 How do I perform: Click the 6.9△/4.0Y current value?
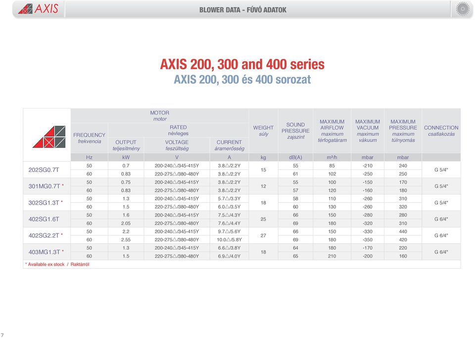coord(229,256)
